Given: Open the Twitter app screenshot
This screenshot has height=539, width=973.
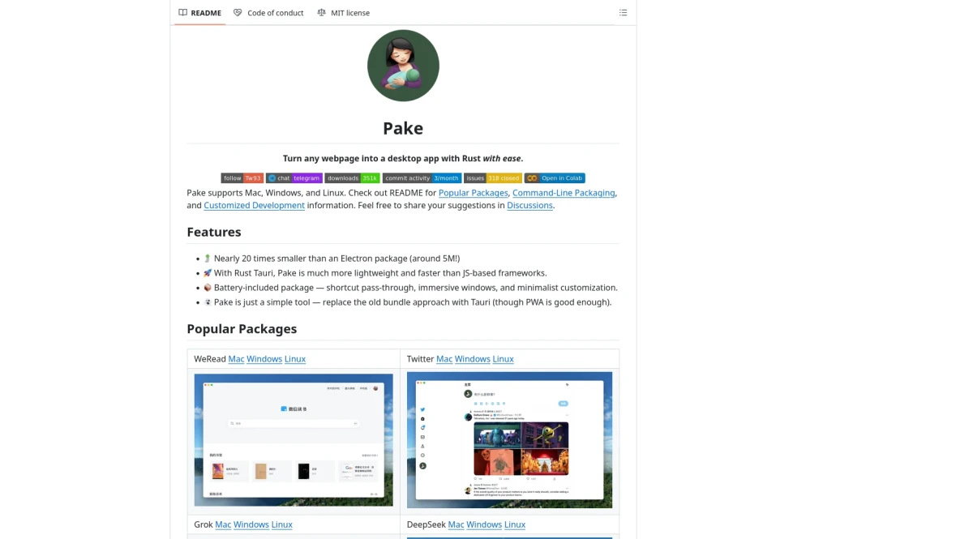Looking at the screenshot, I should (x=509, y=439).
